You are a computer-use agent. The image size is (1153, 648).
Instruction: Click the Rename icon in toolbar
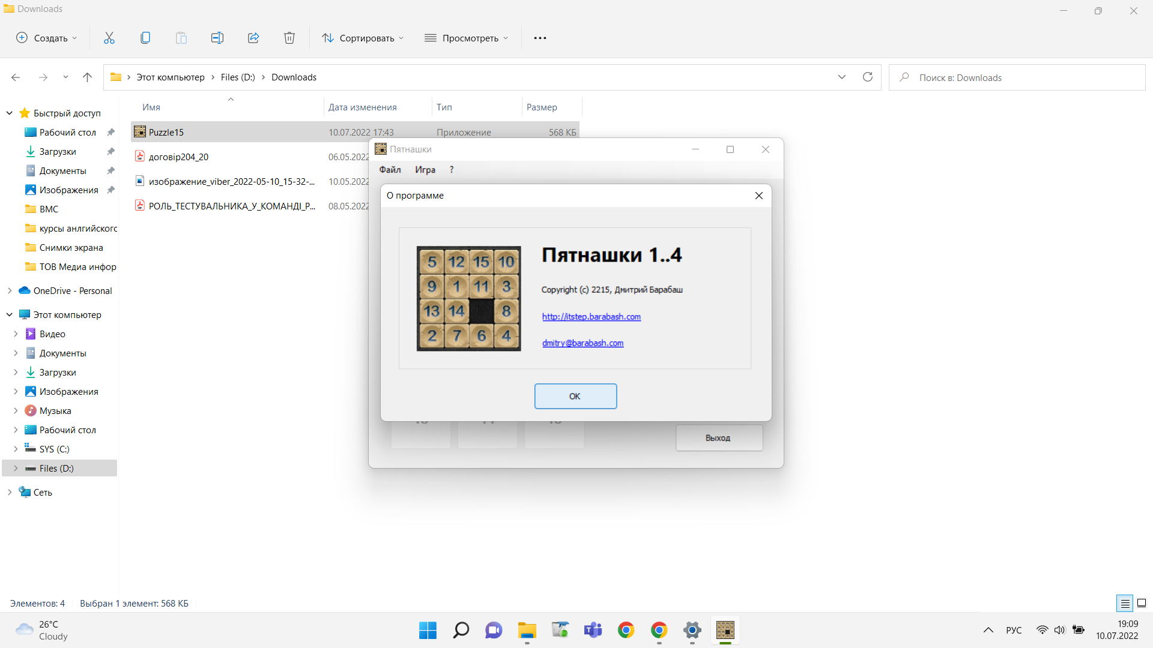click(217, 38)
